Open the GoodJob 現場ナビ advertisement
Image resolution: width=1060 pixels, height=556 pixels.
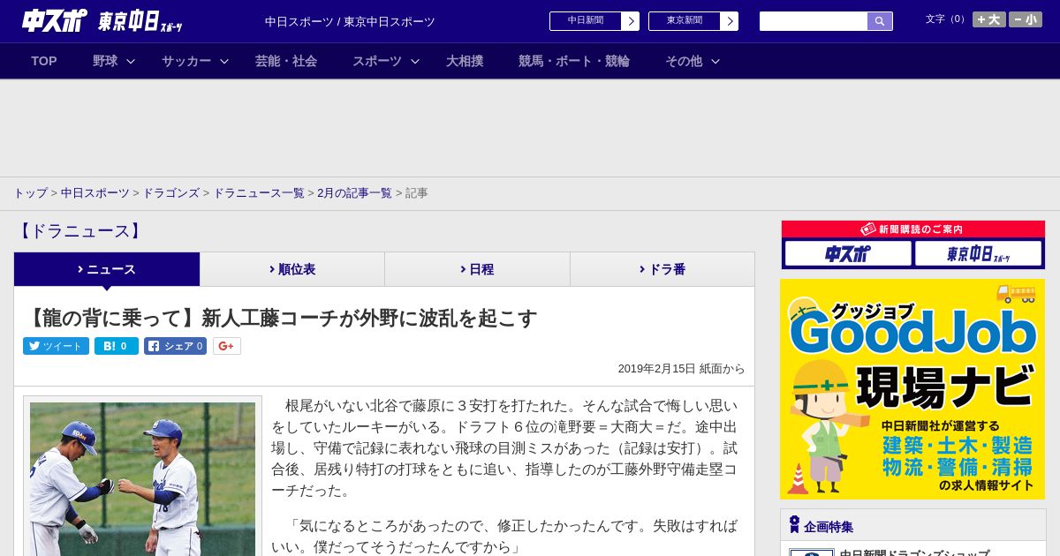912,389
